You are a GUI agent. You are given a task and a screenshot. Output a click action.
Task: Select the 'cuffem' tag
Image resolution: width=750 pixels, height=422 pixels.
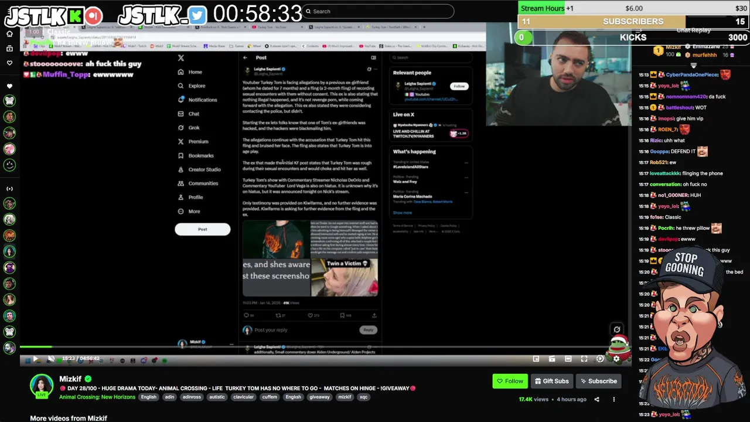pos(270,397)
